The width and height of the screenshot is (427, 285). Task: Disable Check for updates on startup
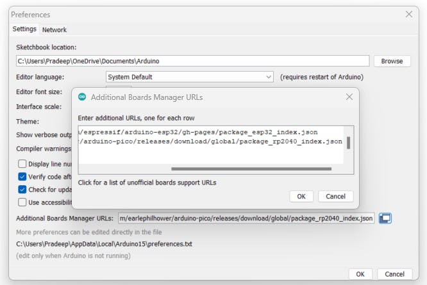[x=22, y=190]
